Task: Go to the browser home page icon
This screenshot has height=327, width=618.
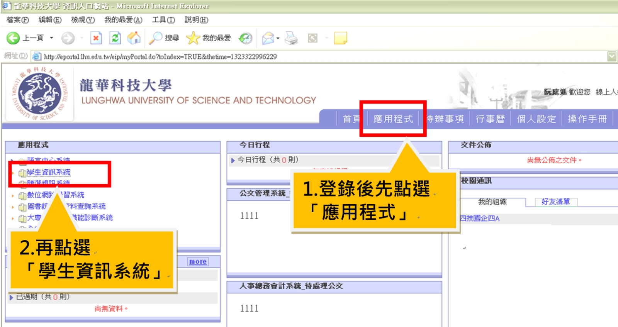Action: [x=134, y=38]
